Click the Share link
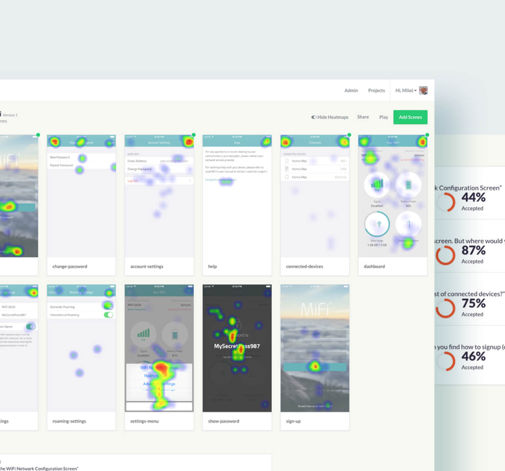The height and width of the screenshot is (471, 505). click(x=363, y=117)
